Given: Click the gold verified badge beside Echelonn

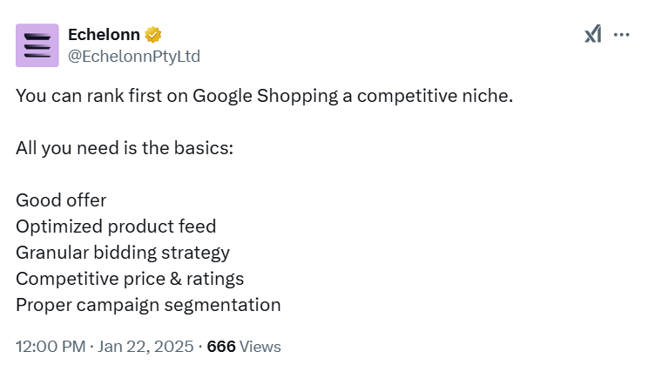Looking at the screenshot, I should [153, 35].
